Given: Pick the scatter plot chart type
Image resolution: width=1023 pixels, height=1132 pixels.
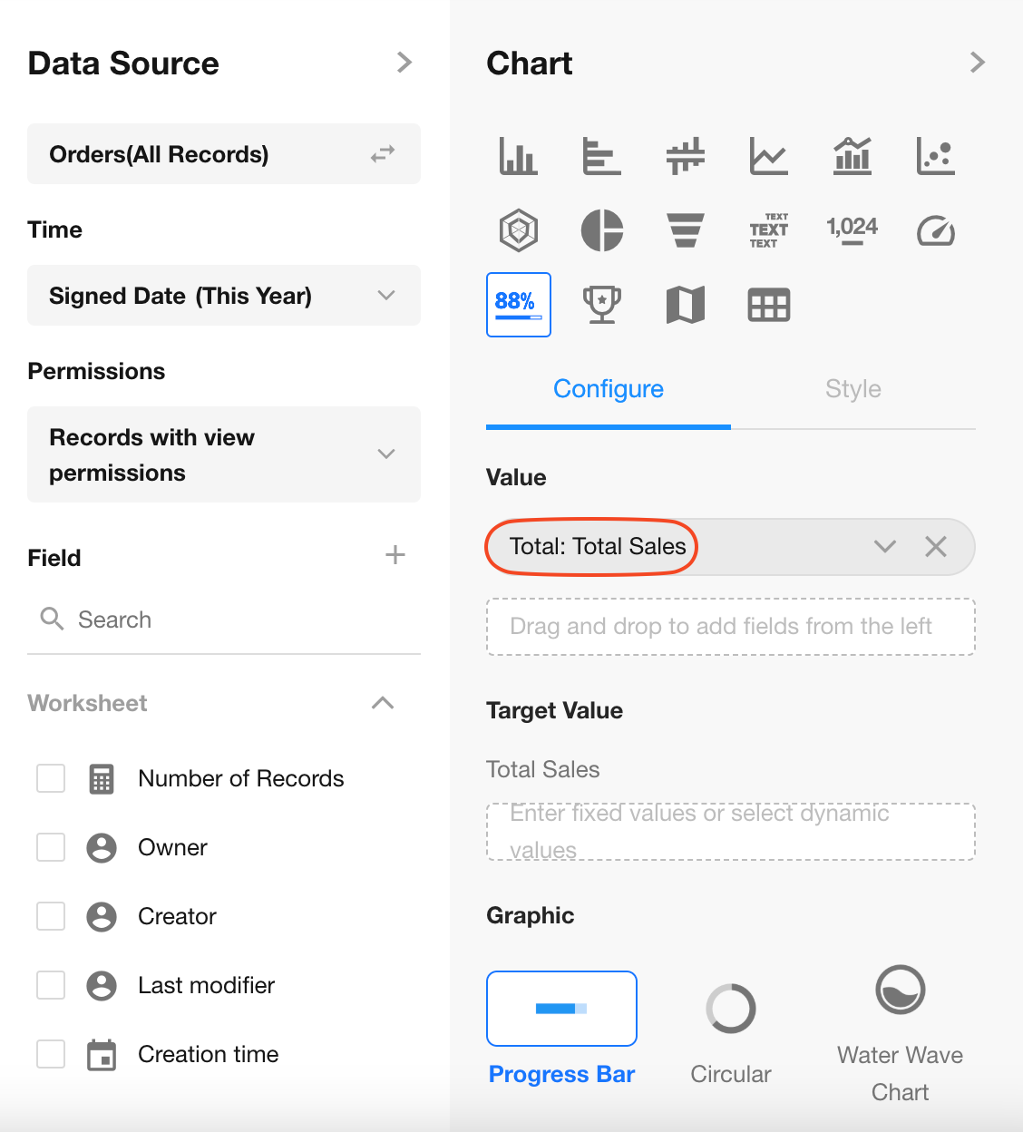Looking at the screenshot, I should (x=935, y=156).
